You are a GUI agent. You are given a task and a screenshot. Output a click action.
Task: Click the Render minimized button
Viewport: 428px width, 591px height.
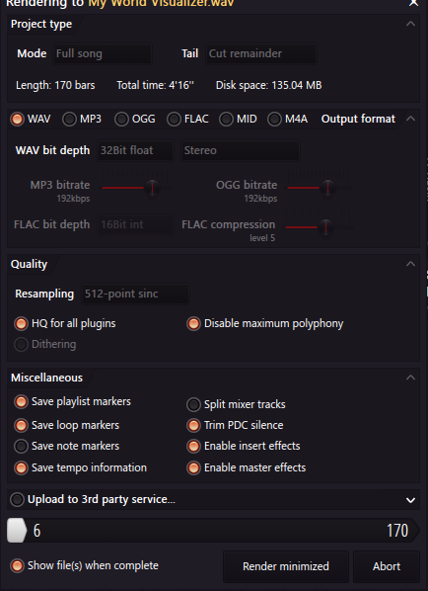coord(286,566)
